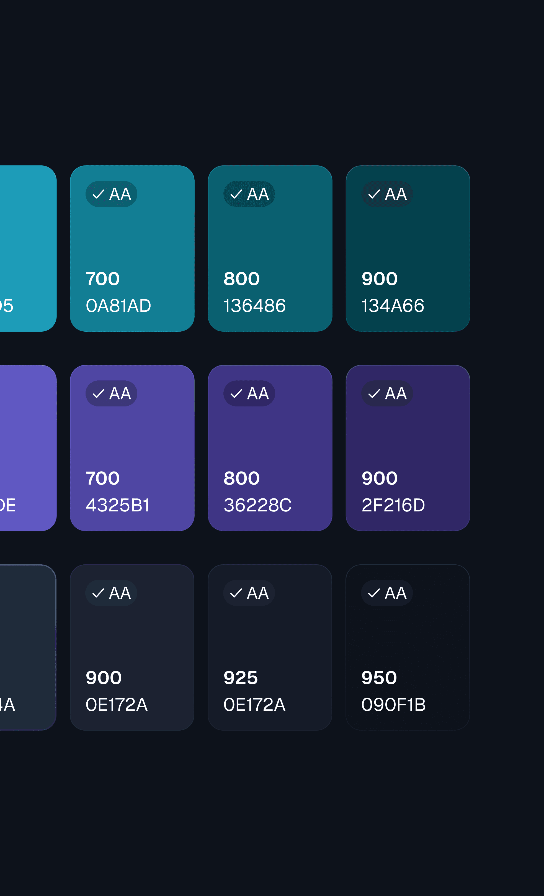Click the AA badge on teal 800 card
This screenshot has height=896, width=544.
[249, 194]
